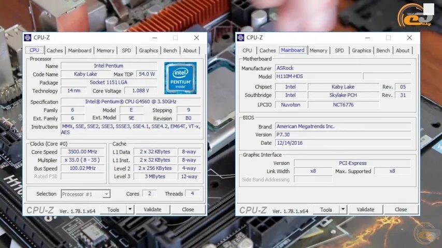Click the Tools button in right CPU-Z window
Viewport: 442px width, 248px height.
click(x=326, y=210)
